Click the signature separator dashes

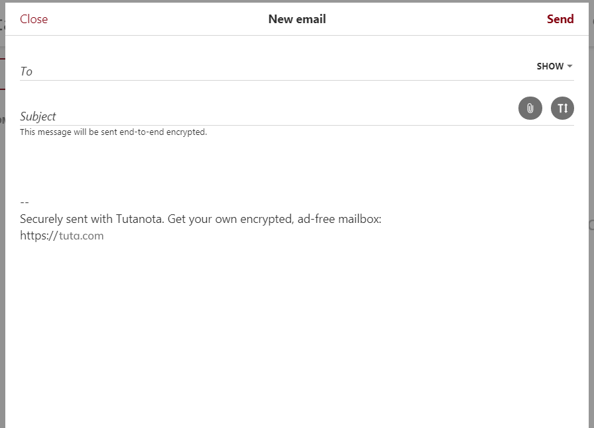[x=25, y=201]
